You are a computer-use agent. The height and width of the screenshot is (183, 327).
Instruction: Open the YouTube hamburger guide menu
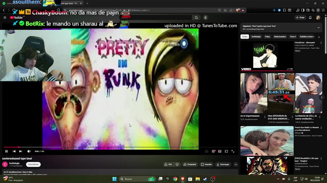pos(5,18)
